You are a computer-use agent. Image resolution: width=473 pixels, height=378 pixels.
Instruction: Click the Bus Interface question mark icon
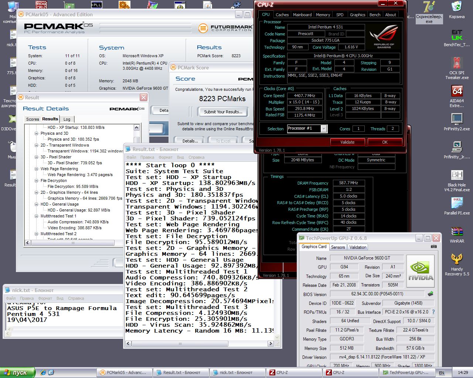tap(433, 312)
